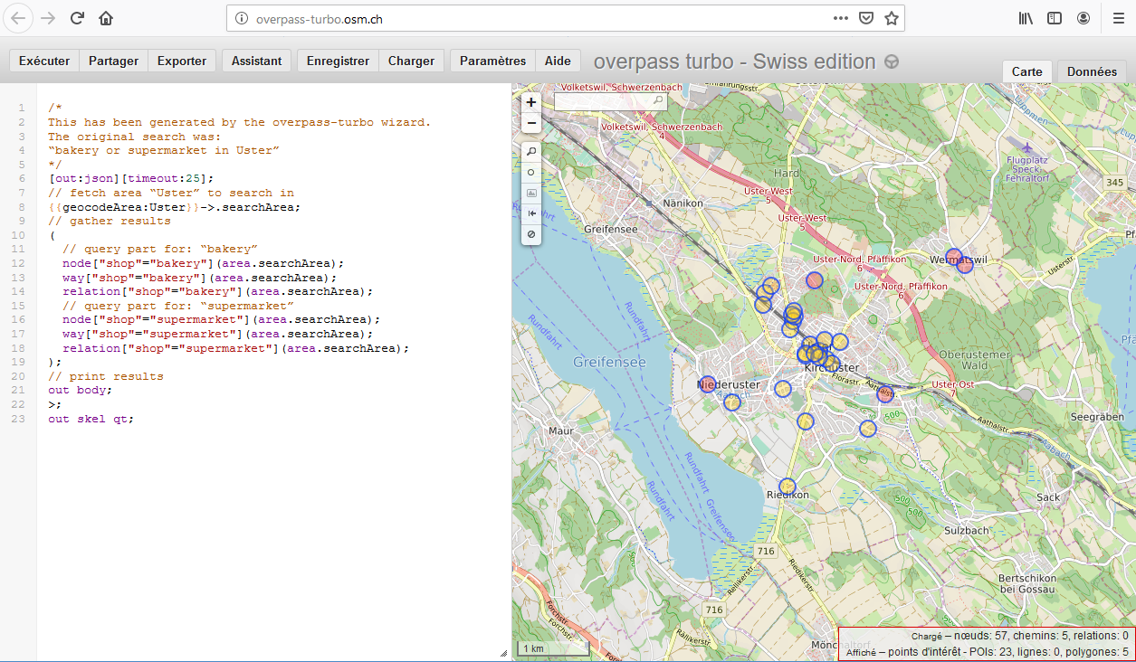The width and height of the screenshot is (1136, 662).
Task: Toggle wide map view arrow icon
Action: click(x=531, y=213)
